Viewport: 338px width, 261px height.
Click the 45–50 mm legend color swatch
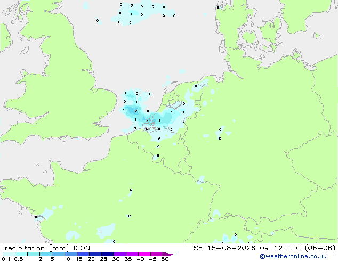pos(157,254)
